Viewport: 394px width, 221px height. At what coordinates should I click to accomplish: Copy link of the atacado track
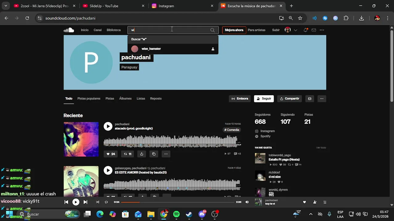(x=154, y=154)
